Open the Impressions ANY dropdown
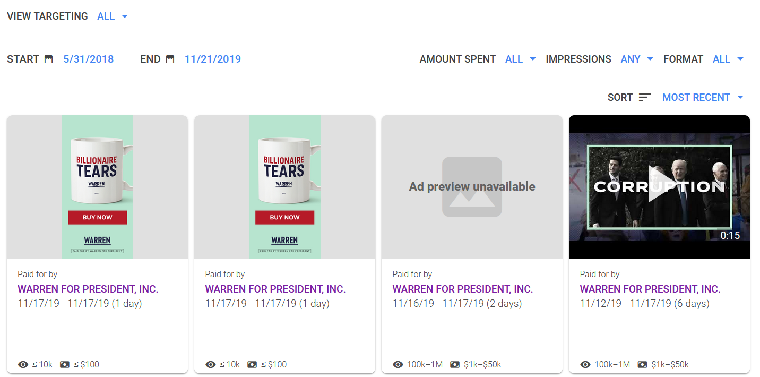The image size is (760, 377). click(636, 59)
